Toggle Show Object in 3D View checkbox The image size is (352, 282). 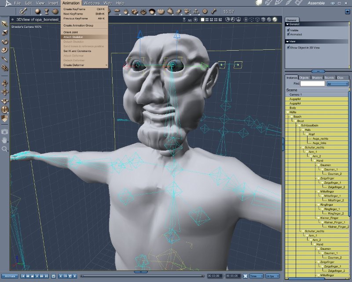pos(288,48)
